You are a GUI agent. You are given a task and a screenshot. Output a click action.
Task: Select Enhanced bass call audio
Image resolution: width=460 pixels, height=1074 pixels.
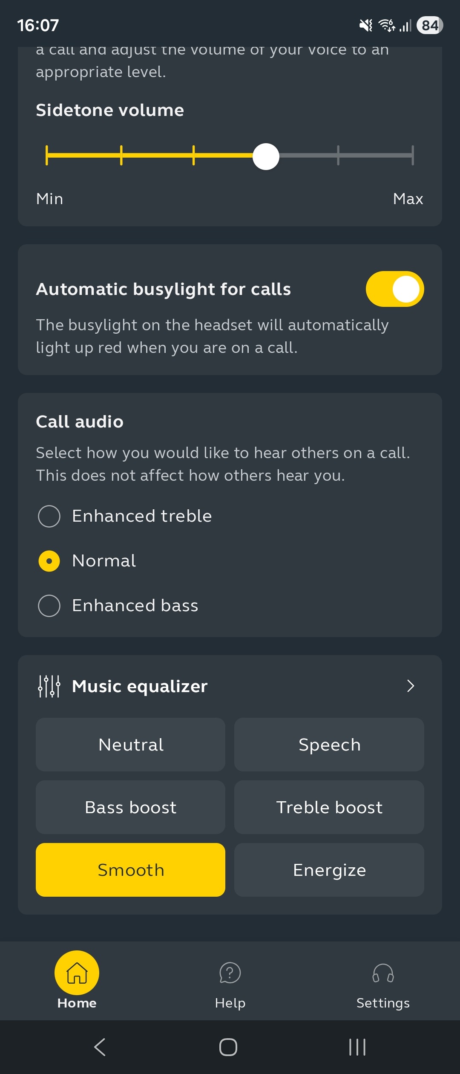49,606
